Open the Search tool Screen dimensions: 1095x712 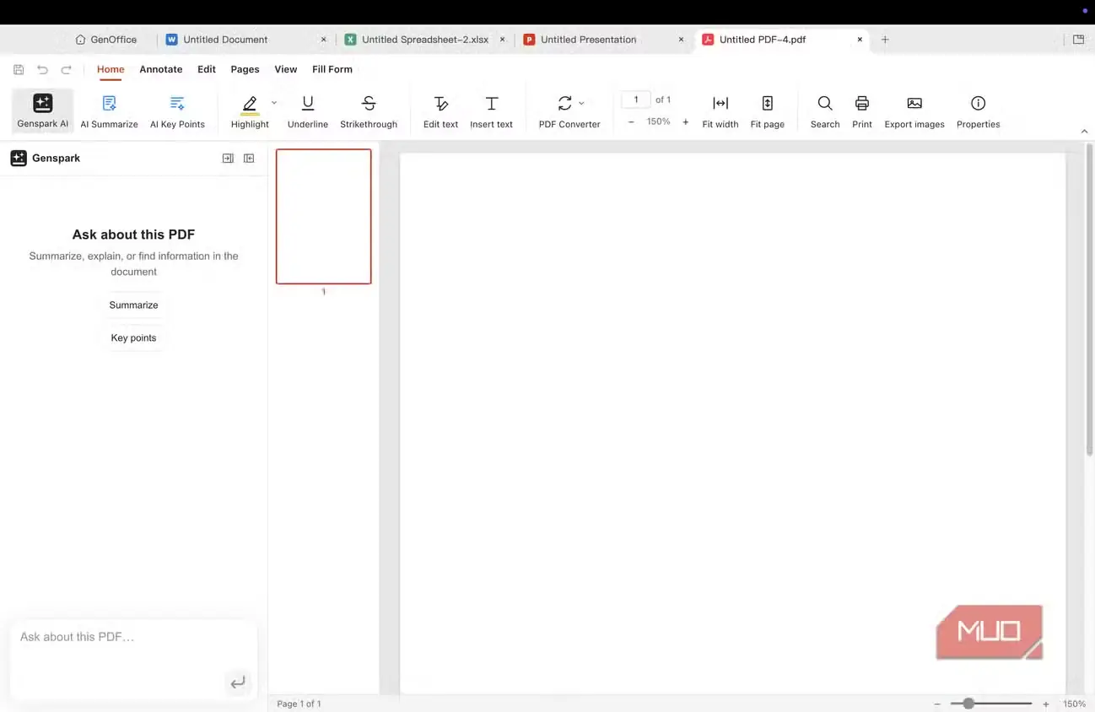[825, 111]
